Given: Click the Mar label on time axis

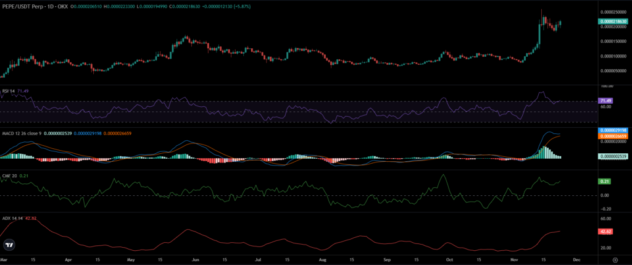Looking at the screenshot, I should tap(4, 260).
